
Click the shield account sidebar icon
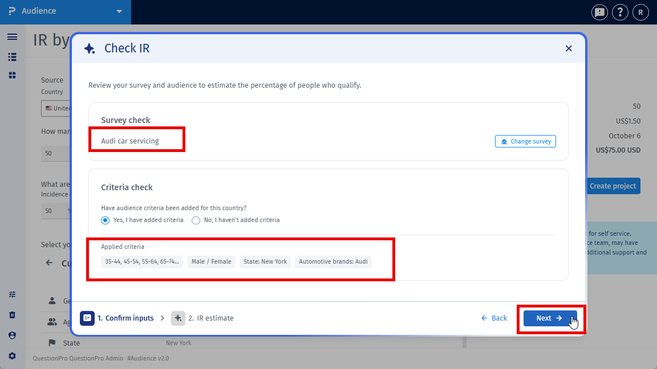point(12,335)
